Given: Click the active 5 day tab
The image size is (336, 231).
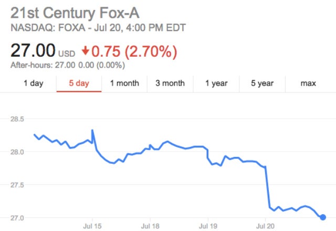Looking at the screenshot, I should 78,83.
